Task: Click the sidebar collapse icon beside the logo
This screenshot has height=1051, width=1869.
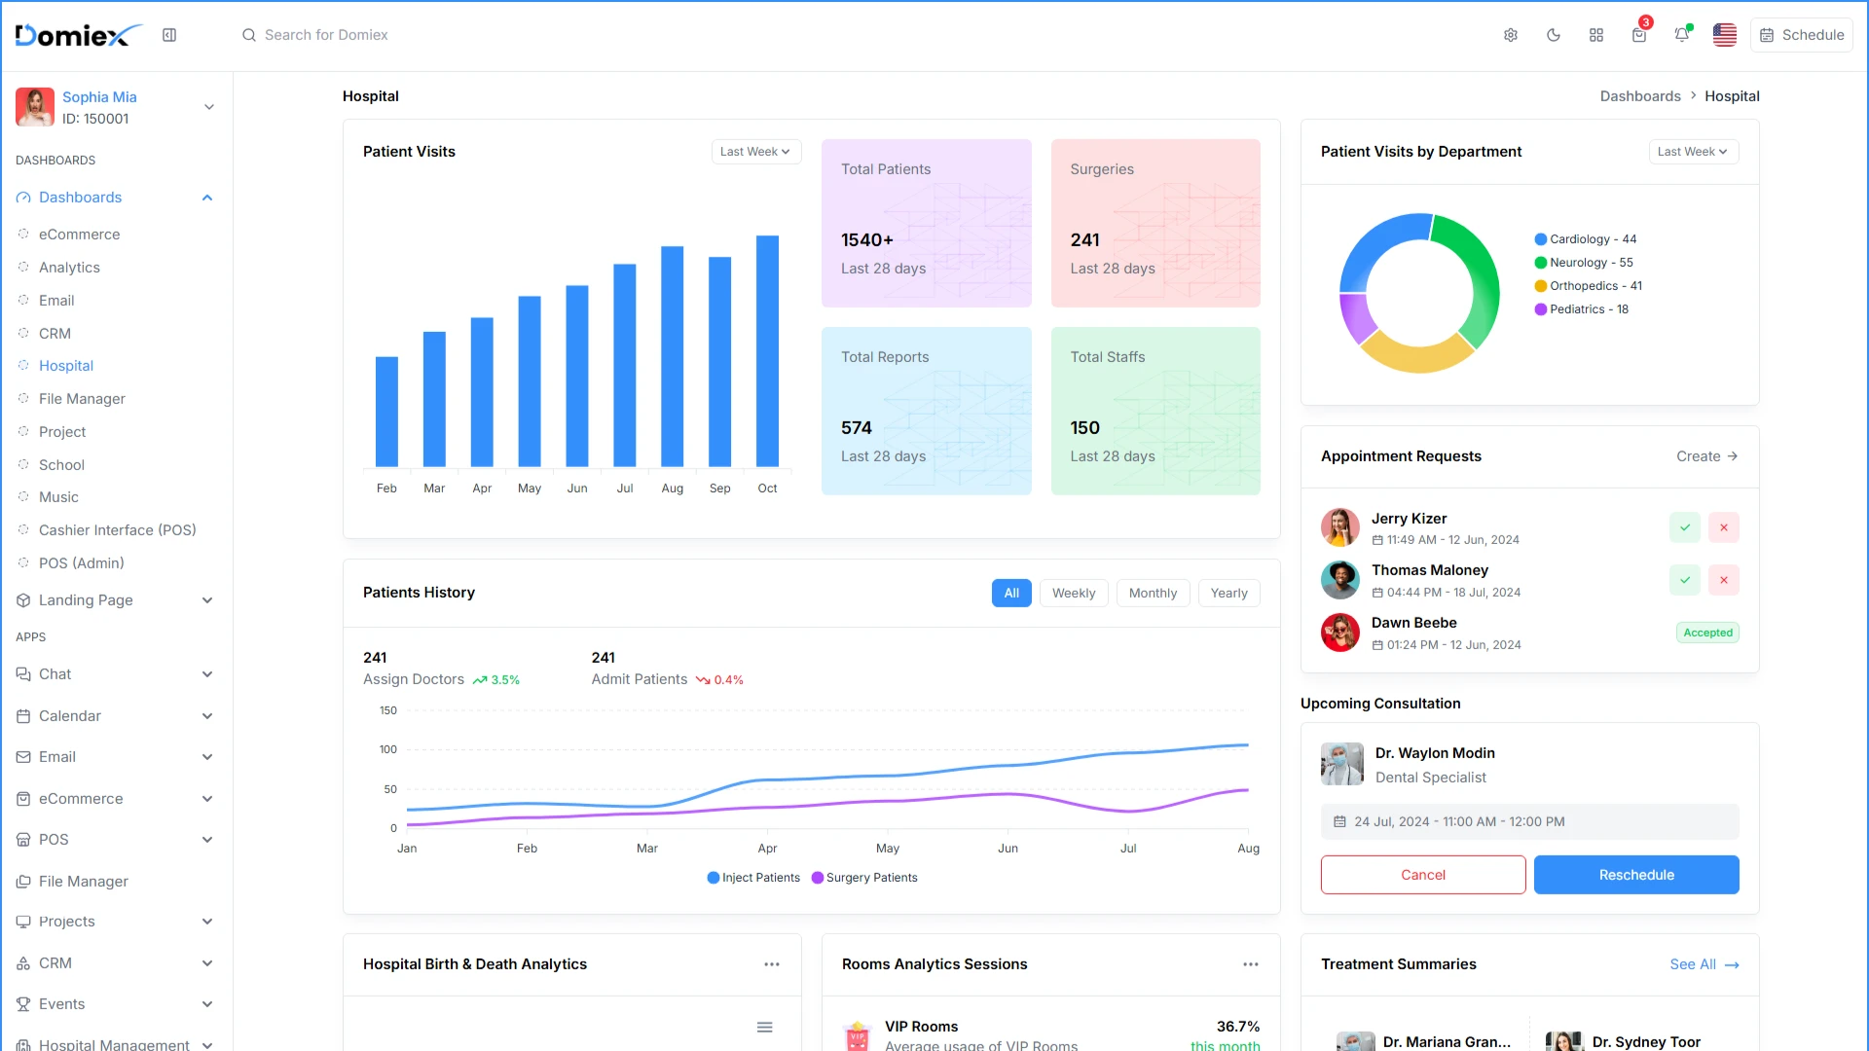Action: pos(169,35)
